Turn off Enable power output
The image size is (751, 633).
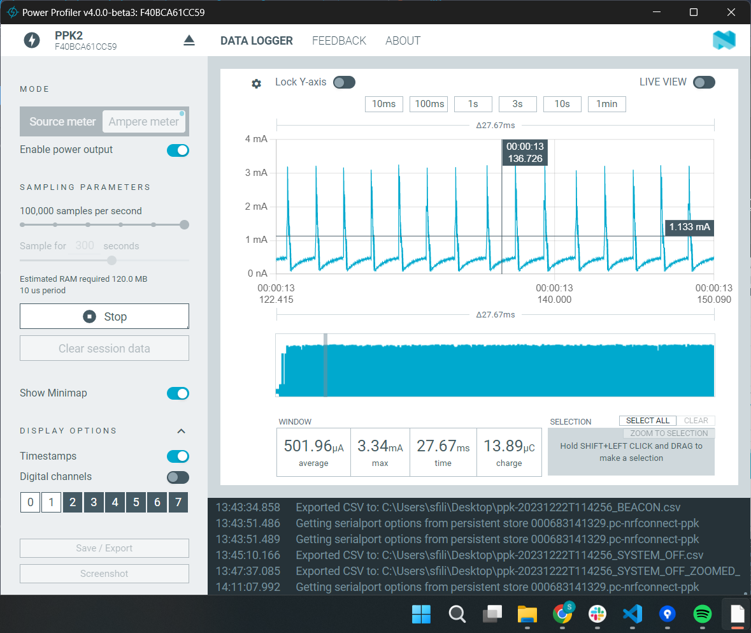click(x=178, y=150)
